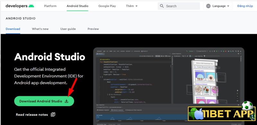Click the Android Studio IDE screenshot

click(169, 86)
